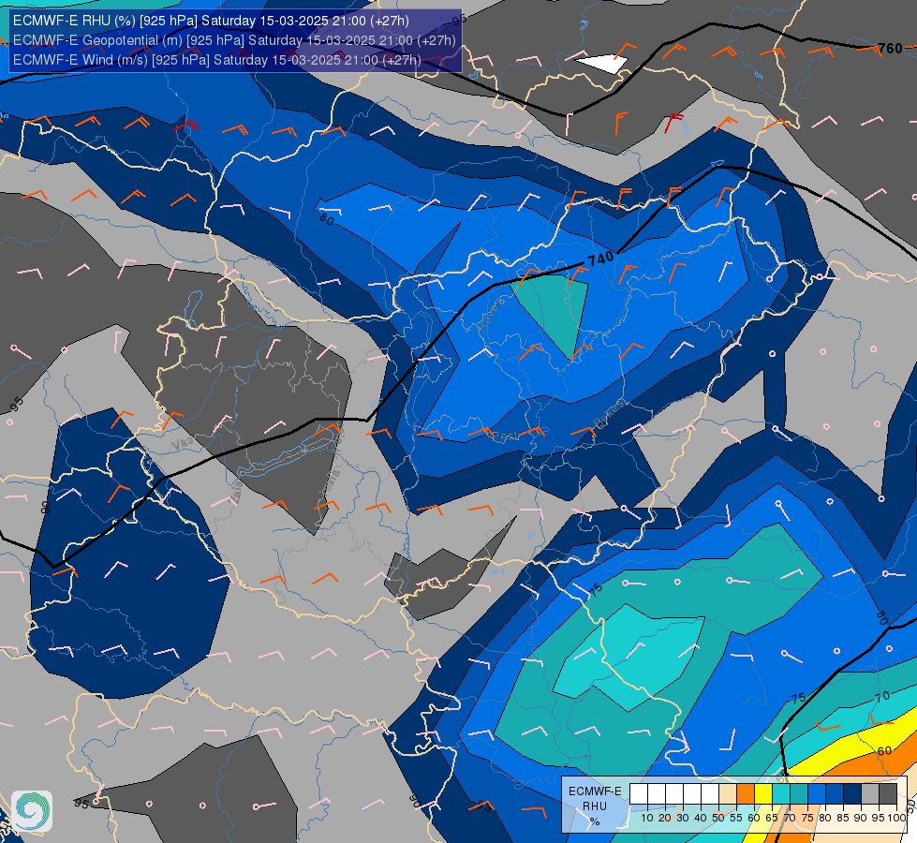
Task: Click the legend value label 85
Action: tap(843, 818)
